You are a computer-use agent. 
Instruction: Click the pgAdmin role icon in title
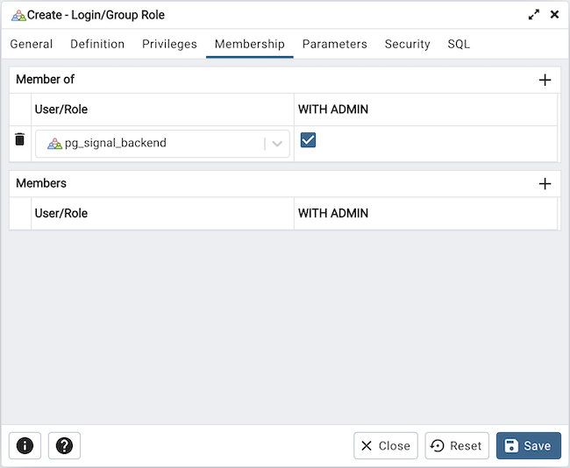(18, 15)
